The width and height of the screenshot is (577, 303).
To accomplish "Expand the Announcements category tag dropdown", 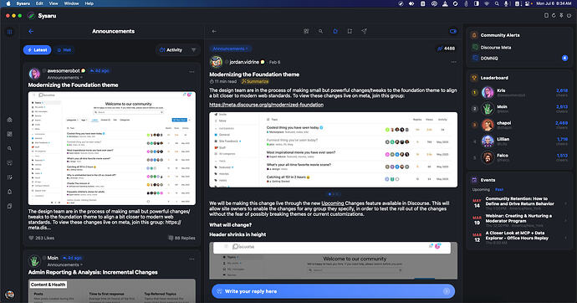I will [x=231, y=49].
